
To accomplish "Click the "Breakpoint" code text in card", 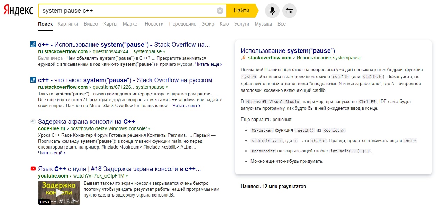I will pyautogui.click(x=263, y=151).
